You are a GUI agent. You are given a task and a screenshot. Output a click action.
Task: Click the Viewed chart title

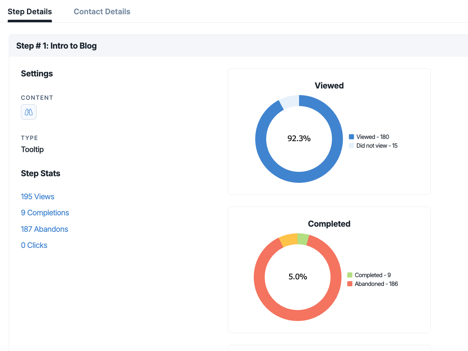pyautogui.click(x=329, y=86)
